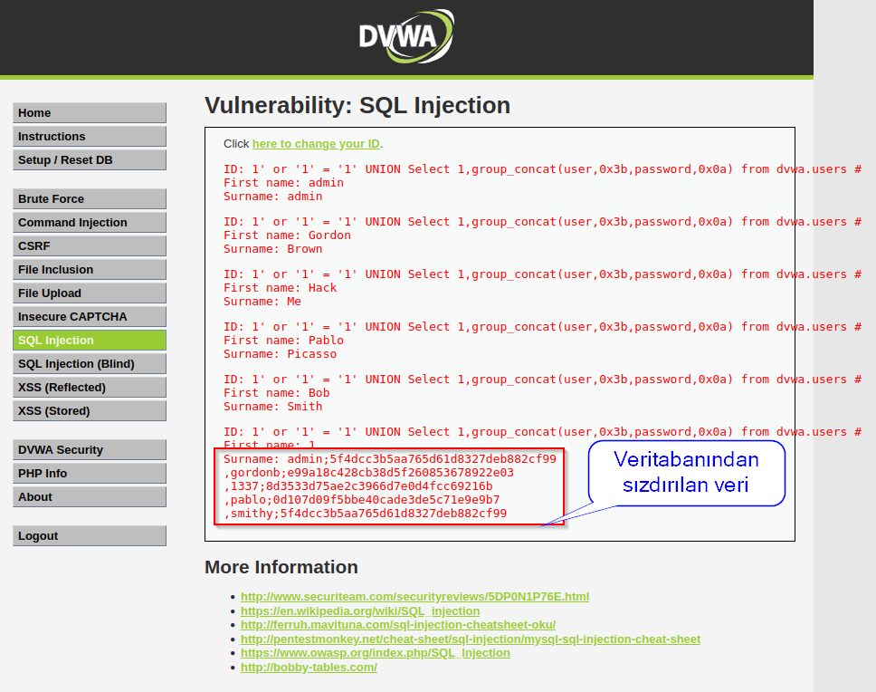The height and width of the screenshot is (692, 876).
Task: Select the 'First name: Bob' line
Action: pos(277,393)
